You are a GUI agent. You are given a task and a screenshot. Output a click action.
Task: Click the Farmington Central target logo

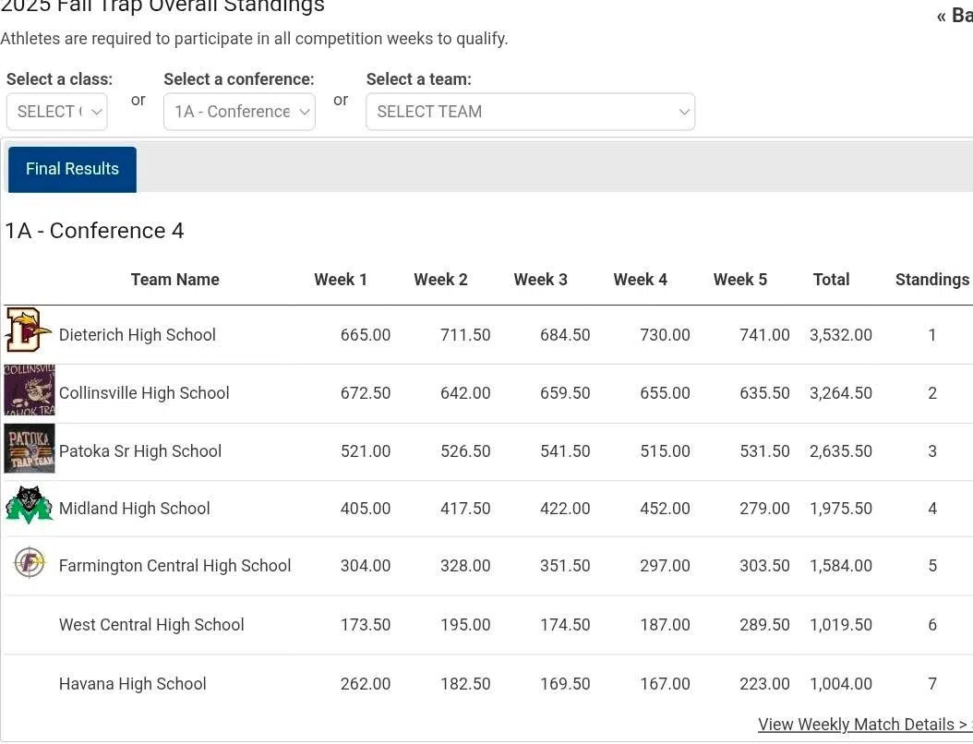click(30, 562)
